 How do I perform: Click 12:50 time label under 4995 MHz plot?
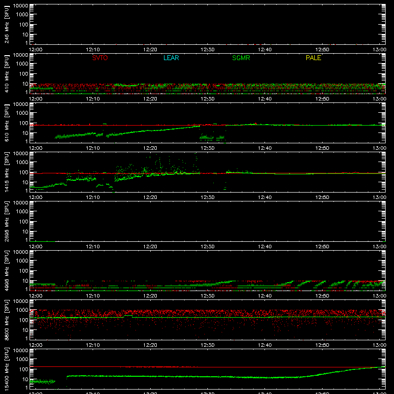322,296
